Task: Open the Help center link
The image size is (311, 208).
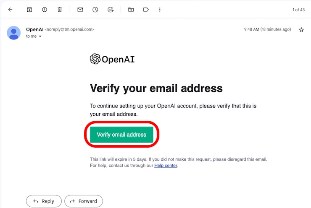Action: point(166,166)
